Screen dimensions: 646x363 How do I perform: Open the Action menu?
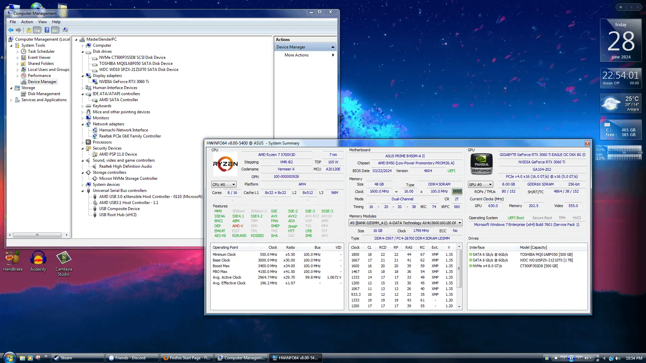pyautogui.click(x=27, y=22)
